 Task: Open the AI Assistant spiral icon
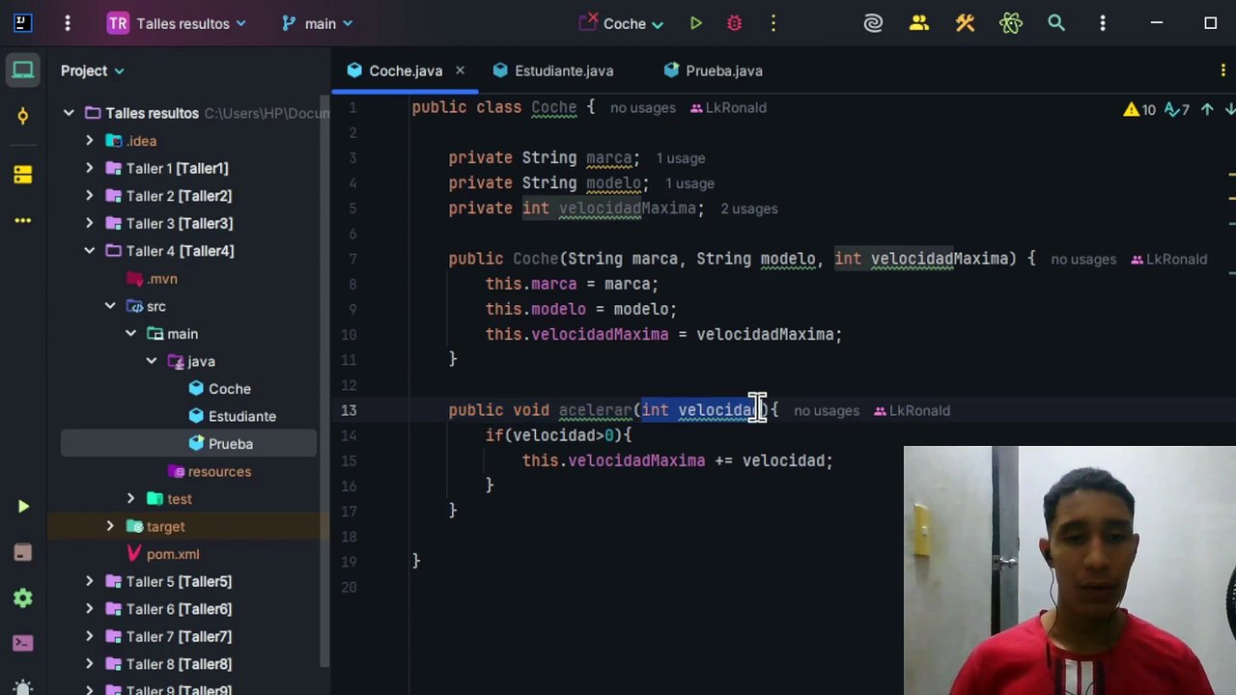click(x=873, y=23)
